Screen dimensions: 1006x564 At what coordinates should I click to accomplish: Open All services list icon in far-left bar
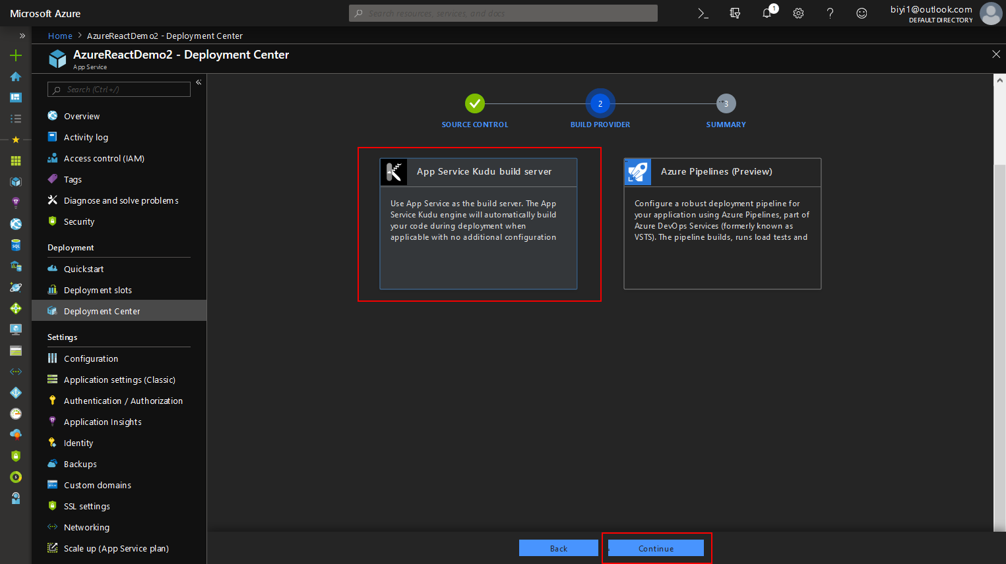pos(16,119)
